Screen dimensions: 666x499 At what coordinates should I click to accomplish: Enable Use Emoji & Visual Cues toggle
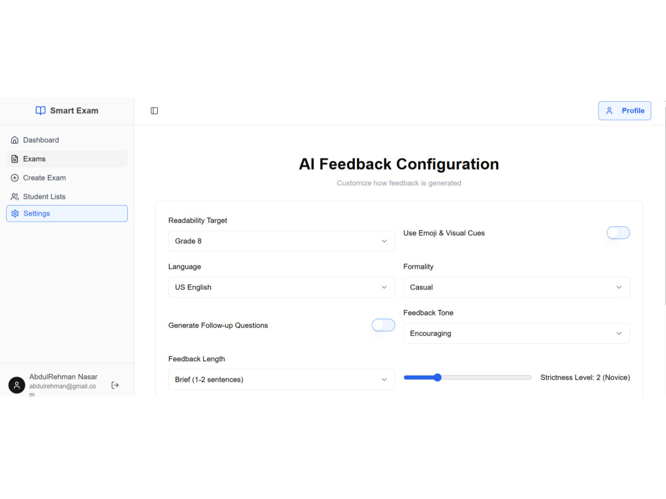tap(618, 233)
